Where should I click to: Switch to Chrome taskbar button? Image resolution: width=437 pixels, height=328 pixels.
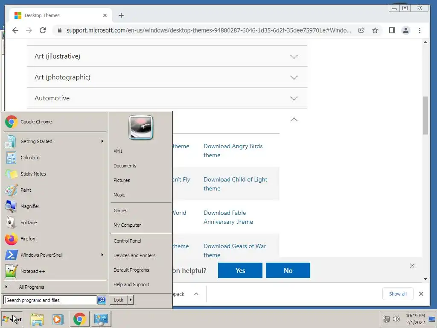pyautogui.click(x=79, y=319)
